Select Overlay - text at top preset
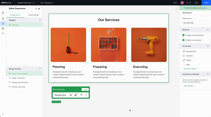This screenshot has height=117, width=211. pos(24,87)
